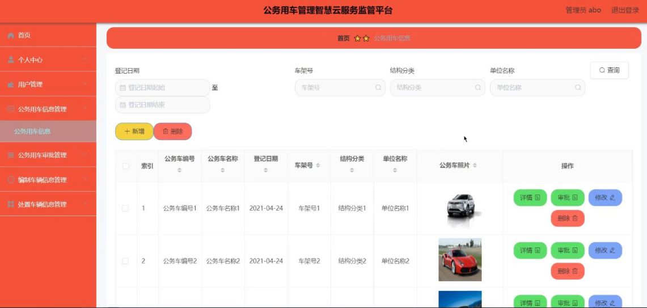Click 删除 for 公务车编号1 row
The width and height of the screenshot is (647, 308).
[x=568, y=218]
